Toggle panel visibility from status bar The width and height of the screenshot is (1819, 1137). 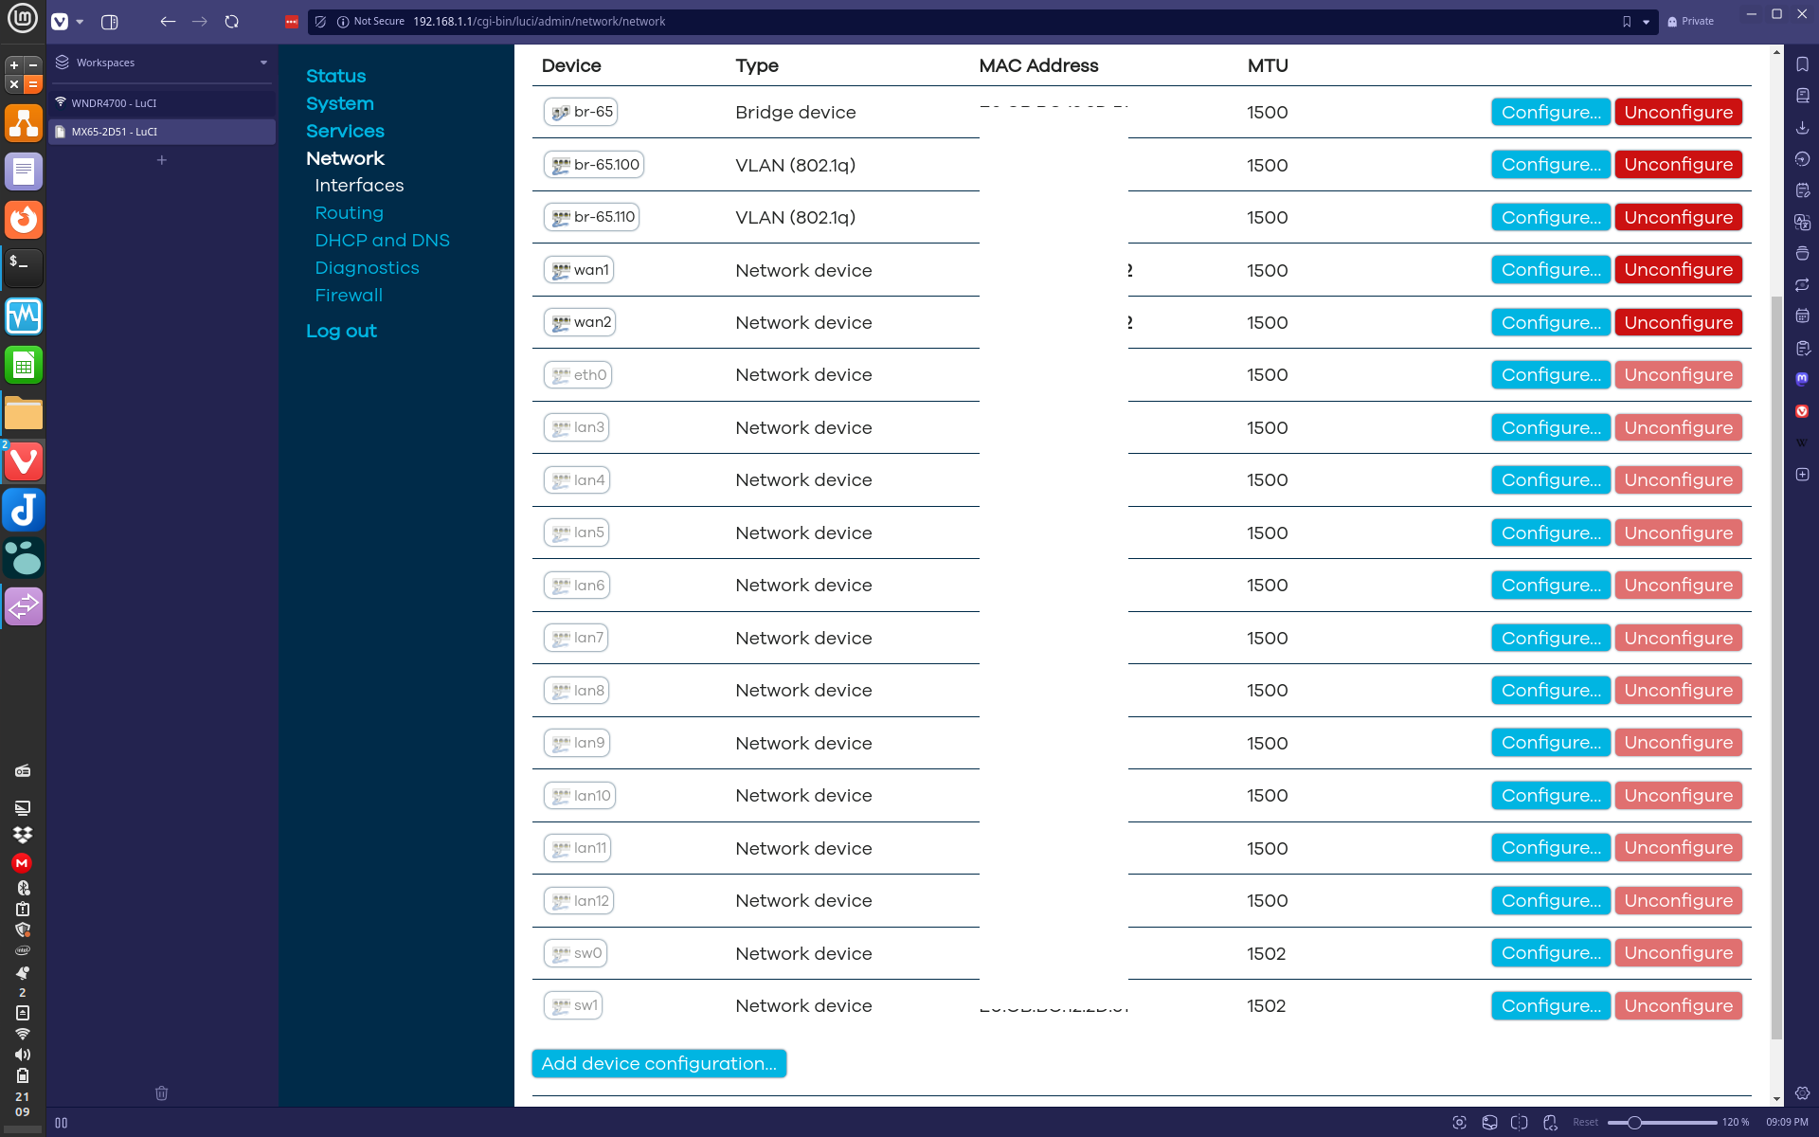point(61,1122)
